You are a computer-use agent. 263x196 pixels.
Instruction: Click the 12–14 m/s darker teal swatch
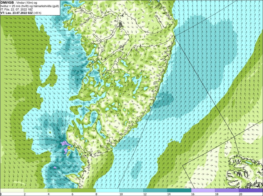coord(155,190)
